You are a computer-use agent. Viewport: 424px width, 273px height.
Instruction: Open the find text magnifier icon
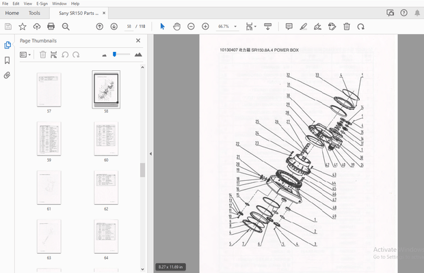point(66,27)
